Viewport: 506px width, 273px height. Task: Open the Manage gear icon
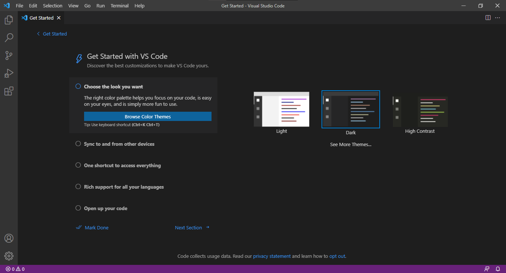(9, 256)
